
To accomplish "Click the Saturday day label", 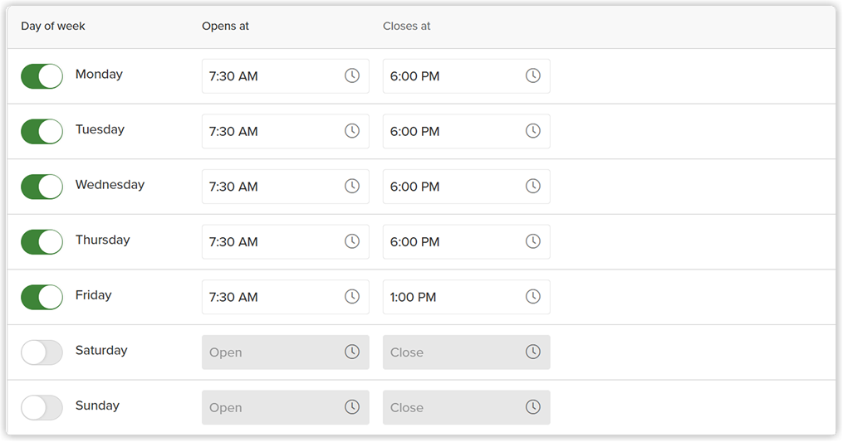I will 101,351.
